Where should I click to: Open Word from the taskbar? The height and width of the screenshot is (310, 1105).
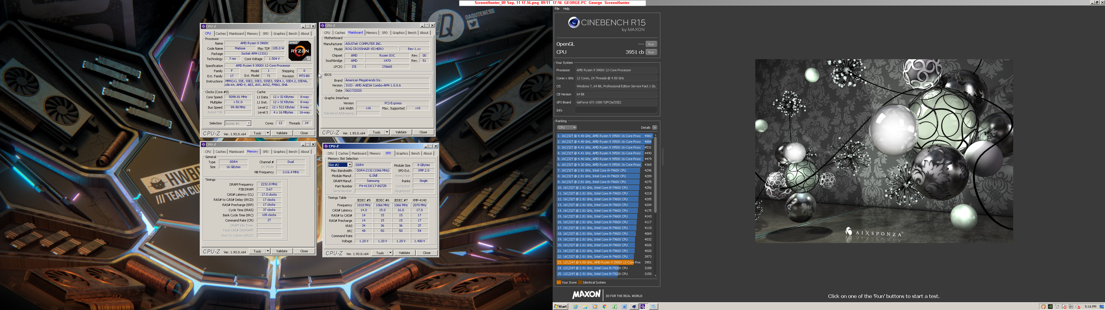pos(624,307)
